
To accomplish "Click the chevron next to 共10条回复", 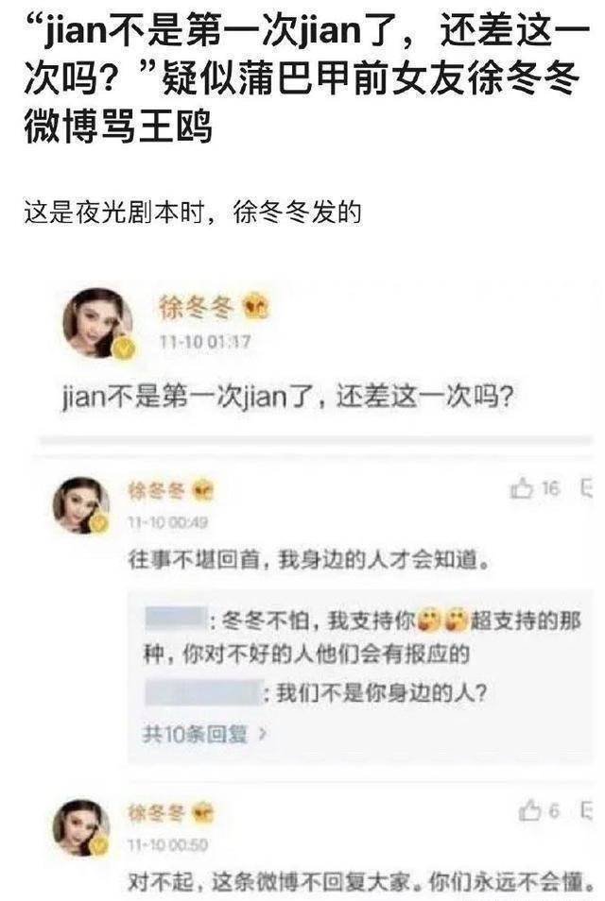I will [262, 734].
